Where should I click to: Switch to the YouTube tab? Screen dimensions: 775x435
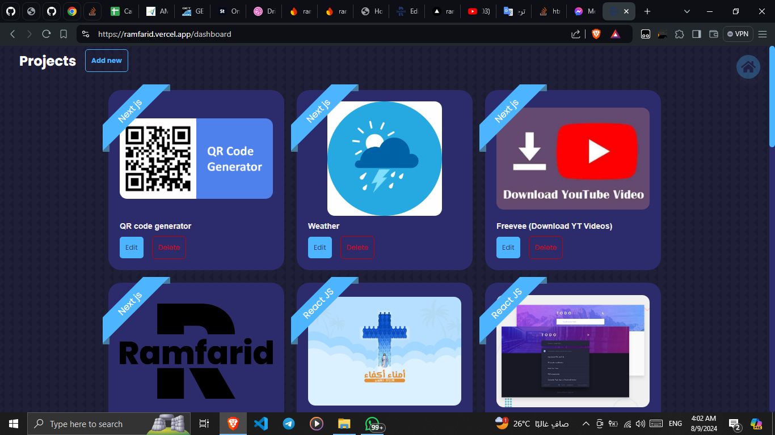point(478,11)
